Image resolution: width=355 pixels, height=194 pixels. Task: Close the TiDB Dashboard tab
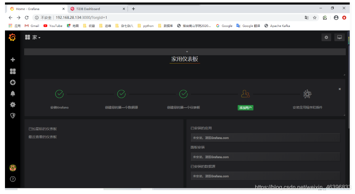click(124, 9)
